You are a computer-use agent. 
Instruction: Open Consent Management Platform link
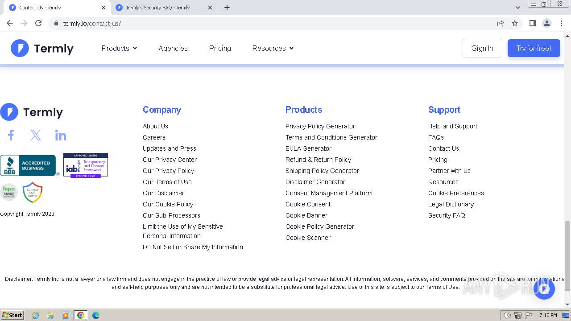click(329, 193)
